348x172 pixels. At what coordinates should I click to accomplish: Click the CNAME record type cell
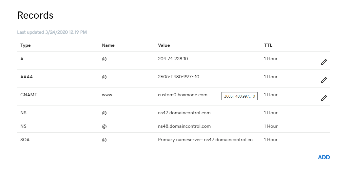tap(29, 95)
